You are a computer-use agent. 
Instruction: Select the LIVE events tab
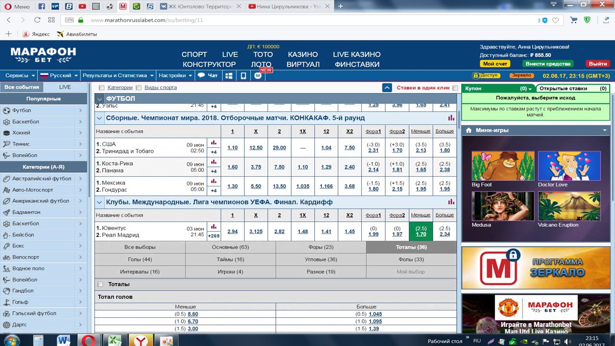[65, 87]
